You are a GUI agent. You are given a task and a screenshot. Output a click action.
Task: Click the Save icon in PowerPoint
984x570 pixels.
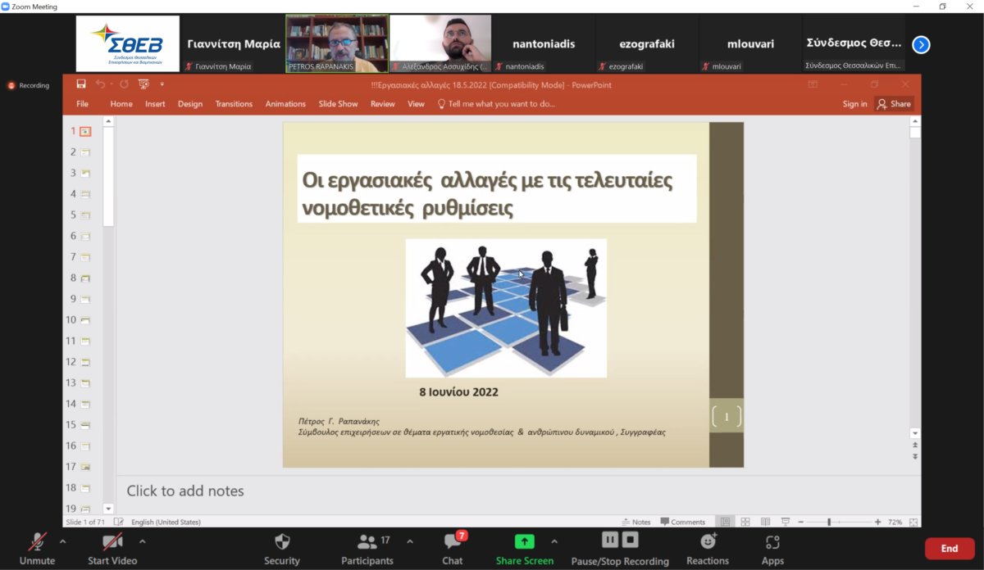(81, 84)
